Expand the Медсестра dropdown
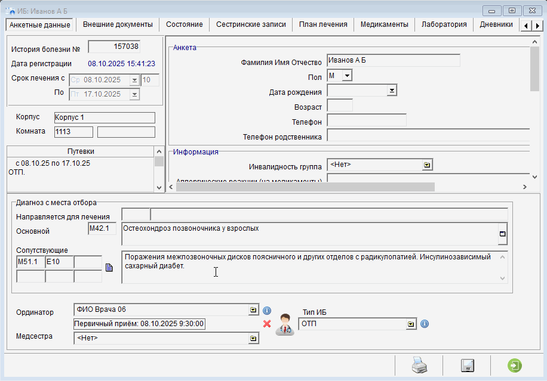Image resolution: width=547 pixels, height=381 pixels. pyautogui.click(x=254, y=338)
